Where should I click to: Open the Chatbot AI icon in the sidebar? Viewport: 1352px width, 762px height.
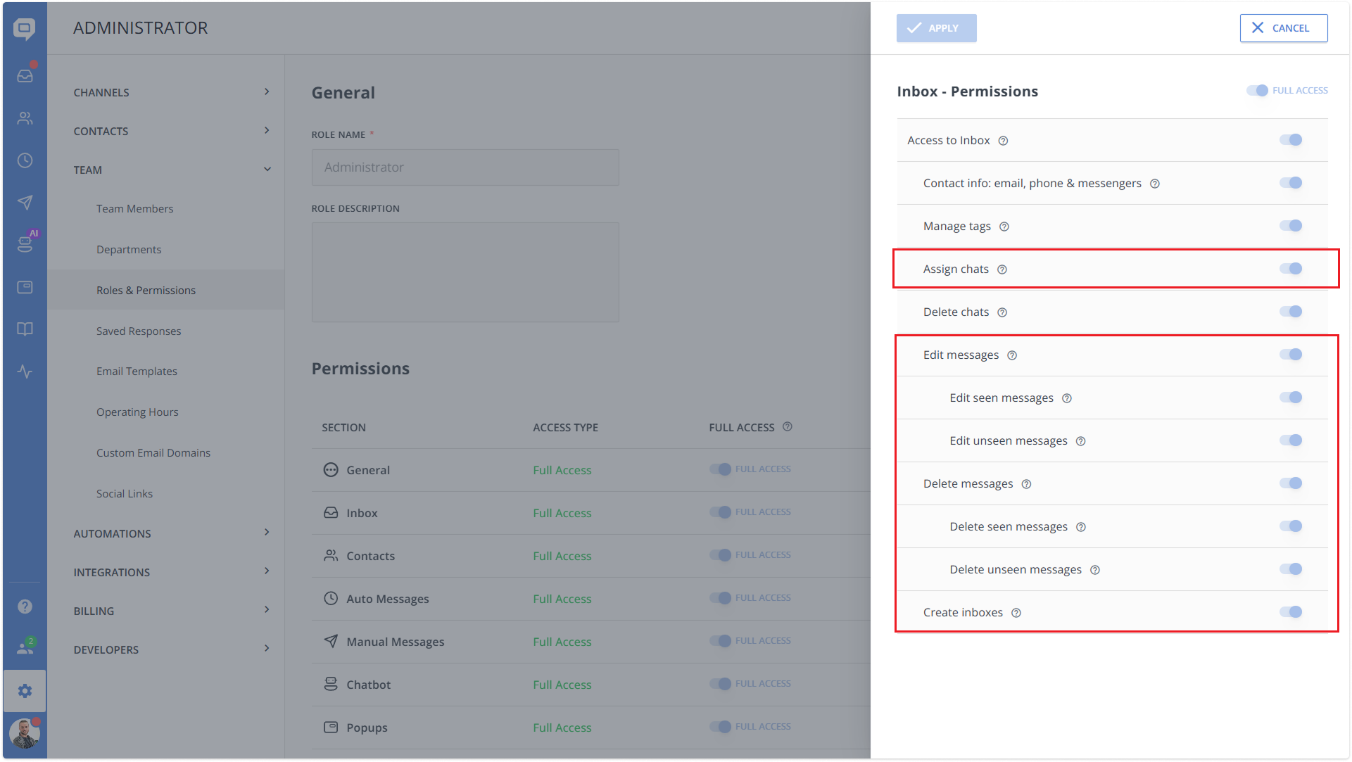pyautogui.click(x=25, y=244)
